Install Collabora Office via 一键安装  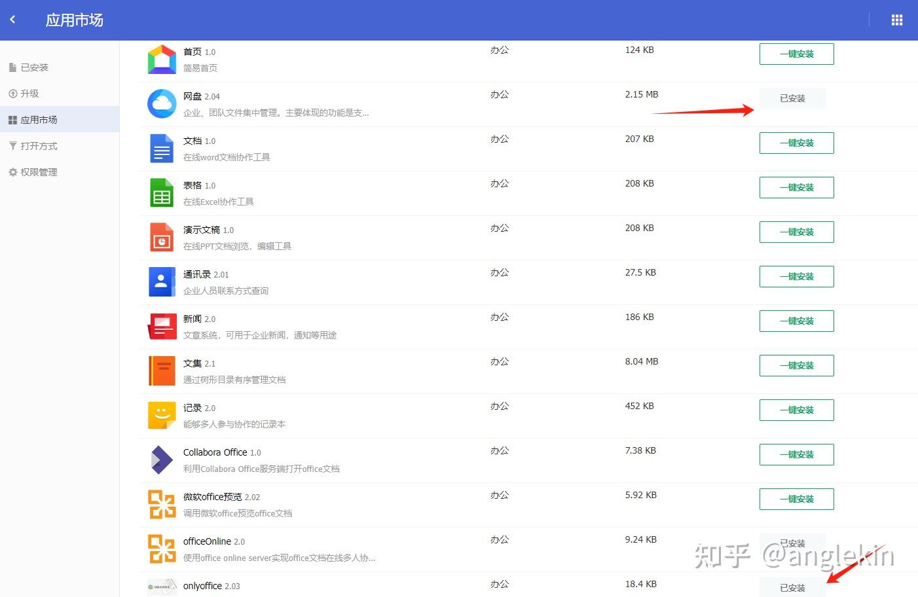click(x=796, y=454)
